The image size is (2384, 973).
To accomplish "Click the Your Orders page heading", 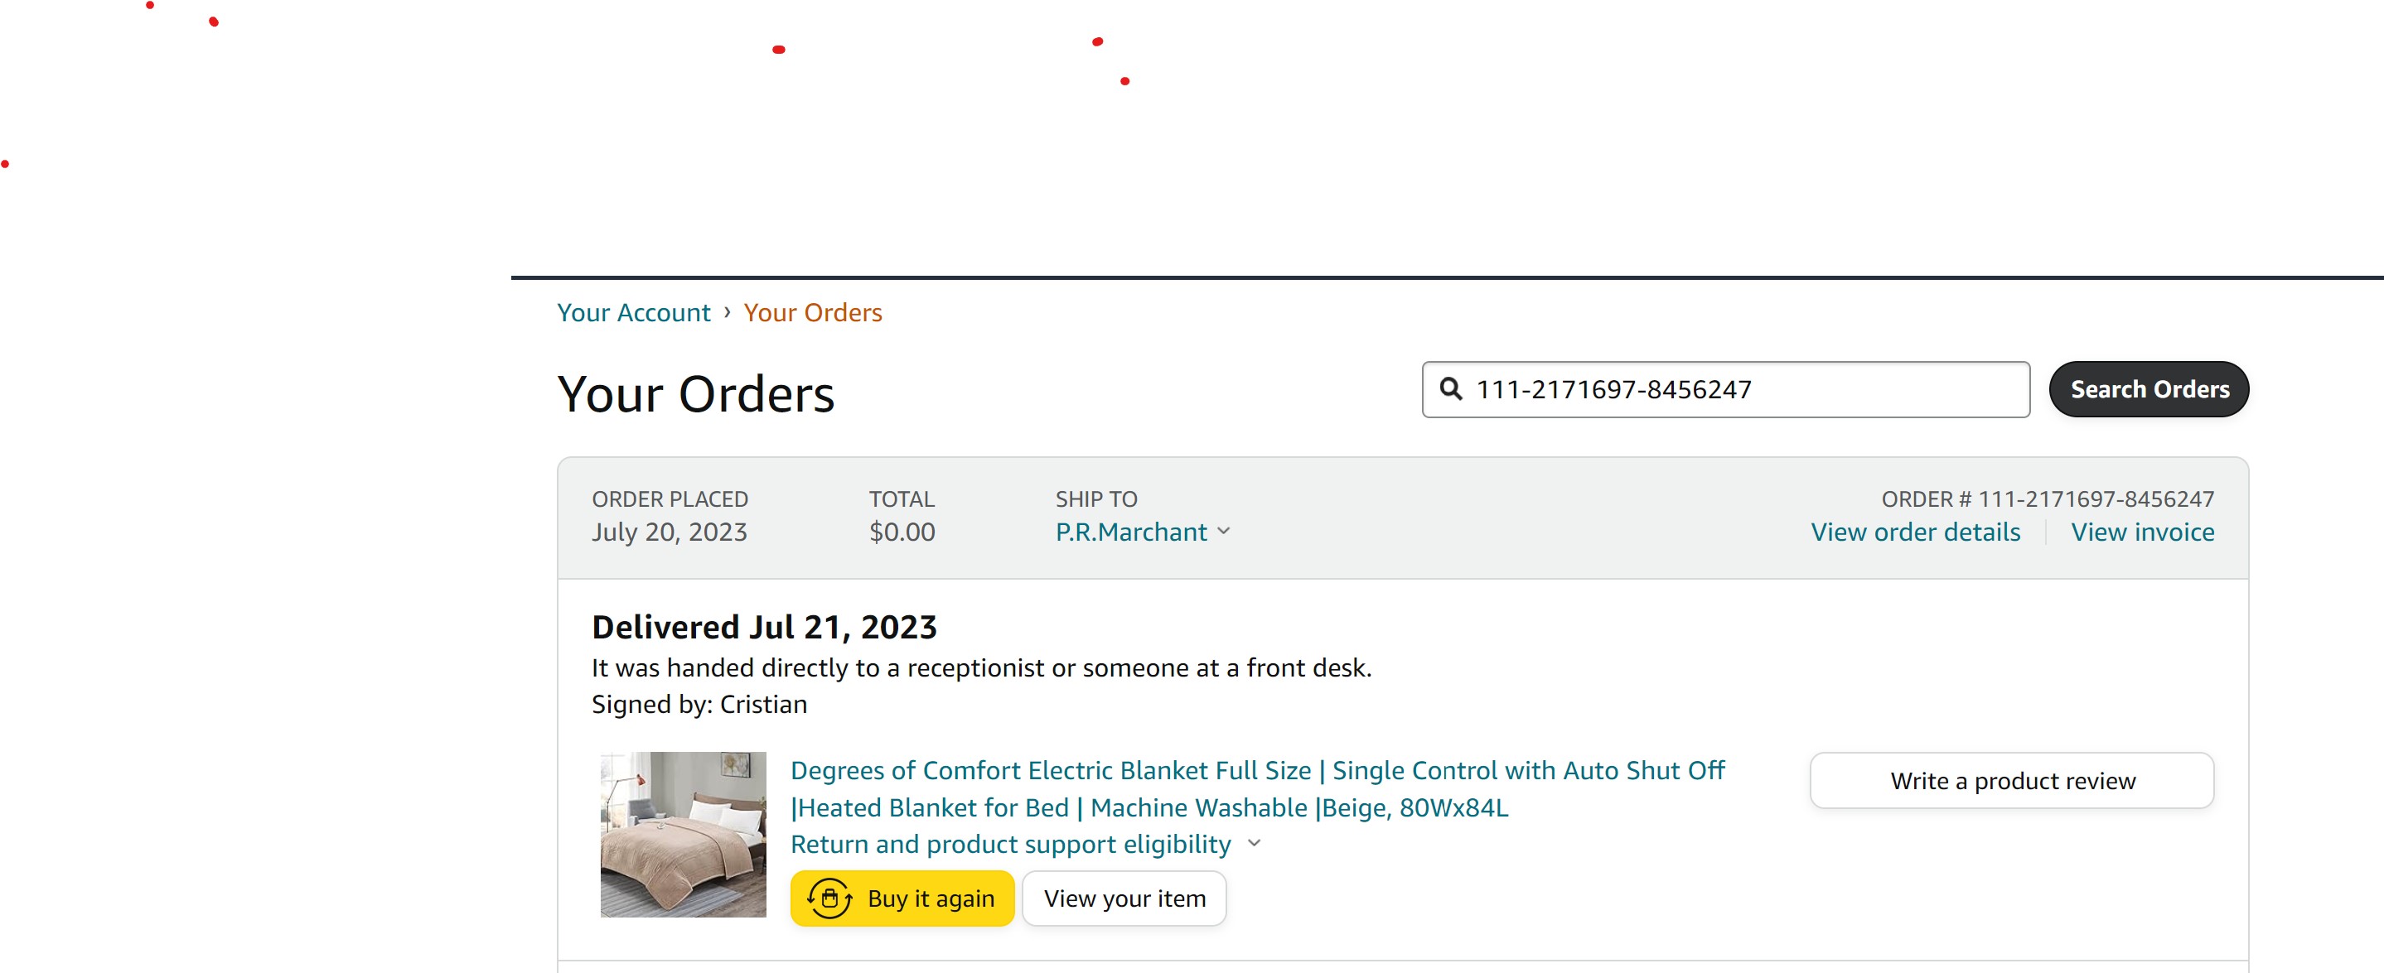I will (696, 394).
